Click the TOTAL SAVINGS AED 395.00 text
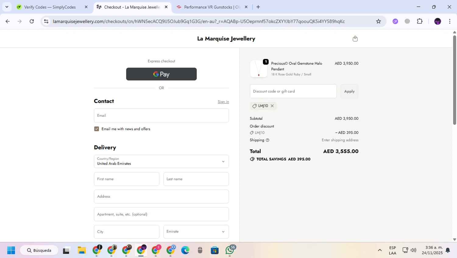This screenshot has width=457, height=258. point(283,159)
